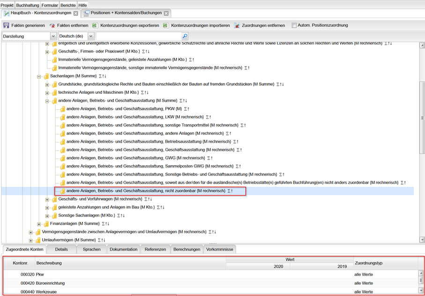Click coin icon of the LKW position
The height and width of the screenshot is (296, 425).
[63, 117]
